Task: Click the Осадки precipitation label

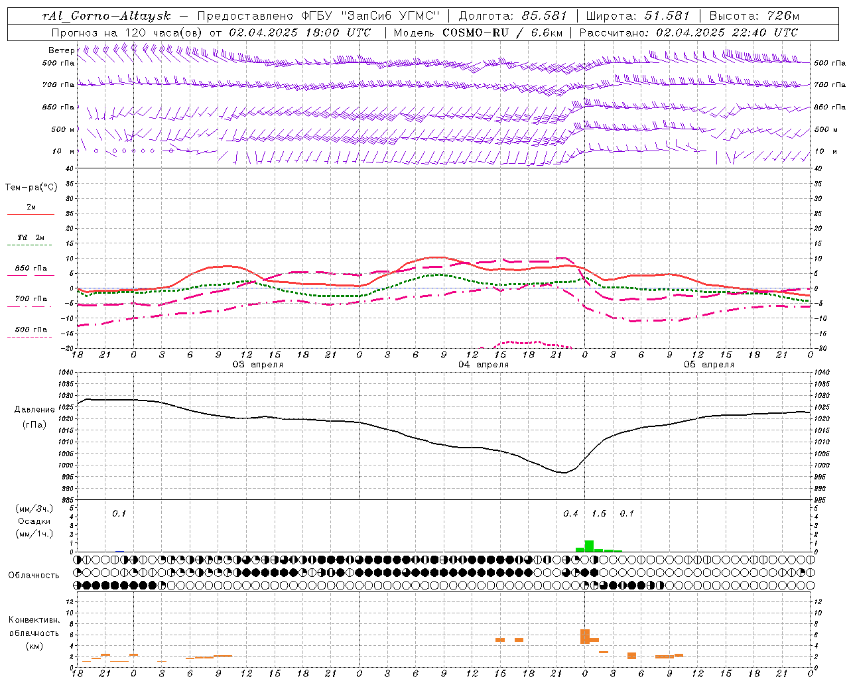Action: 34,521
